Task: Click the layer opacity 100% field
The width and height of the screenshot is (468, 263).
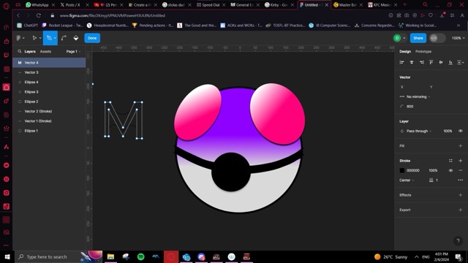Action: [448, 131]
